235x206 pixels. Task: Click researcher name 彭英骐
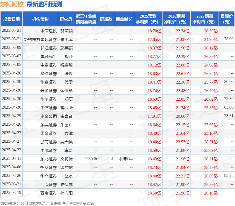[x=67, y=48]
